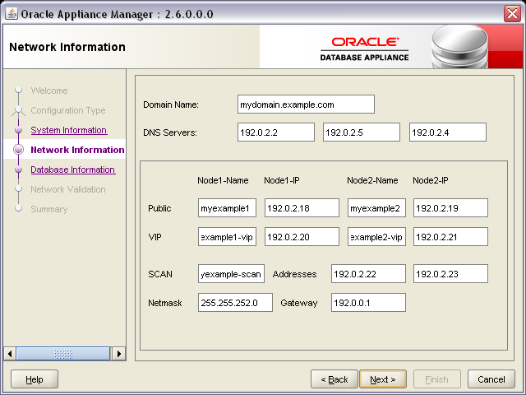Click the third DNS server field 192.0.2.4

coord(447,132)
